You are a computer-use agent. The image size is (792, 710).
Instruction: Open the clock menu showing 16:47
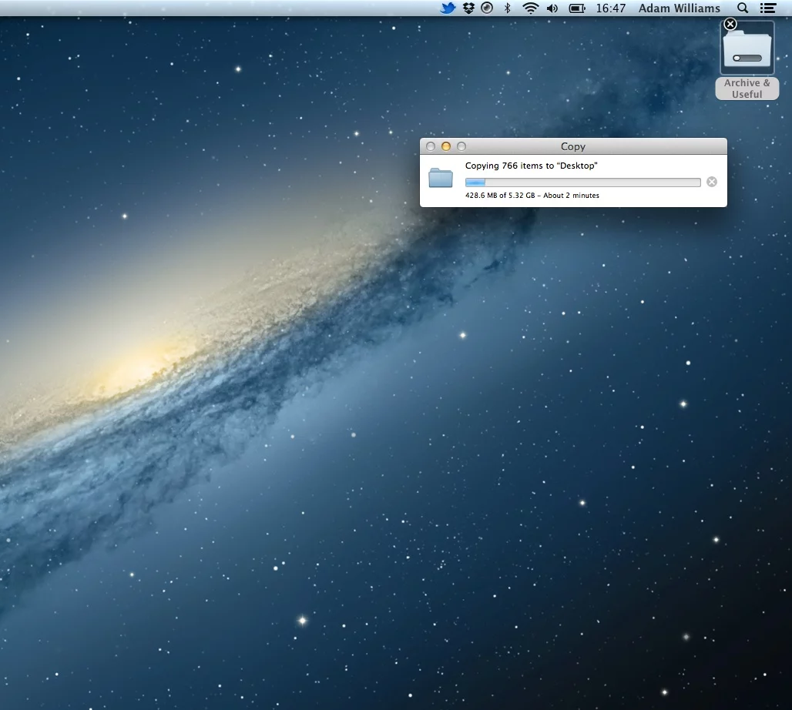(x=611, y=8)
